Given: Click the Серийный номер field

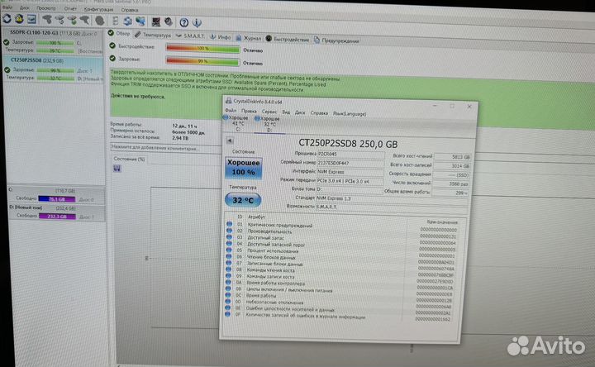Looking at the screenshot, I should 350,163.
